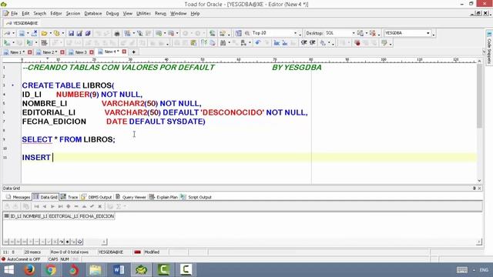Switch to the DBMS Output tab

click(96, 197)
